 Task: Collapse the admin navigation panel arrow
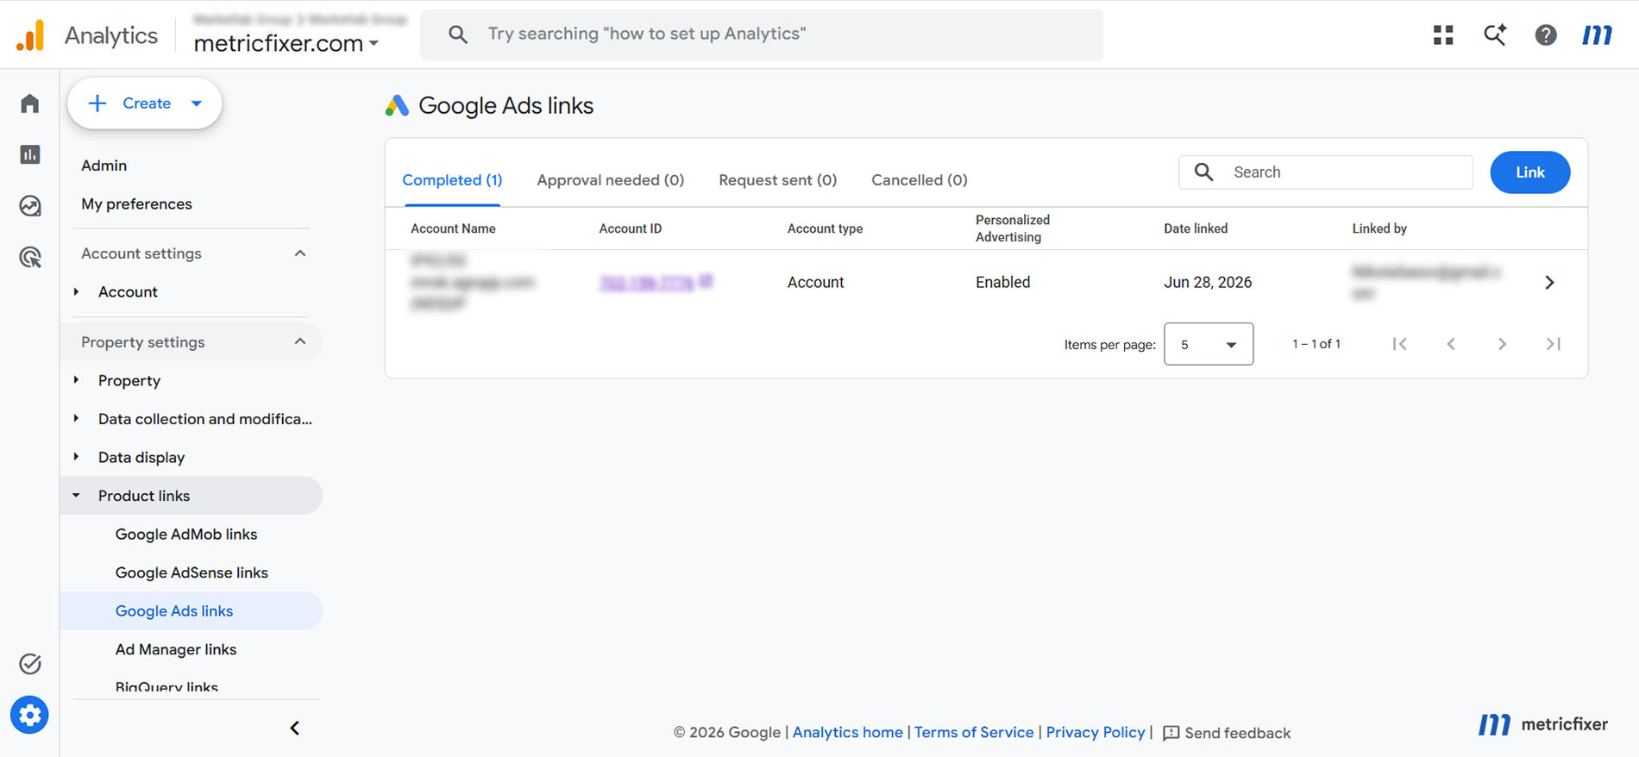pyautogui.click(x=295, y=729)
